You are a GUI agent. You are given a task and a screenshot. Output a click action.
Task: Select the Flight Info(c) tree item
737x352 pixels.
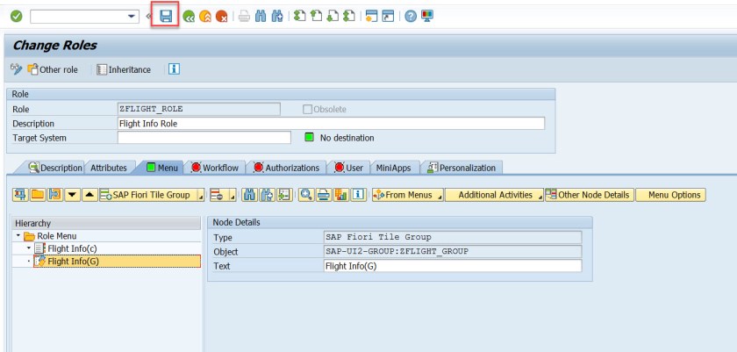tap(72, 248)
